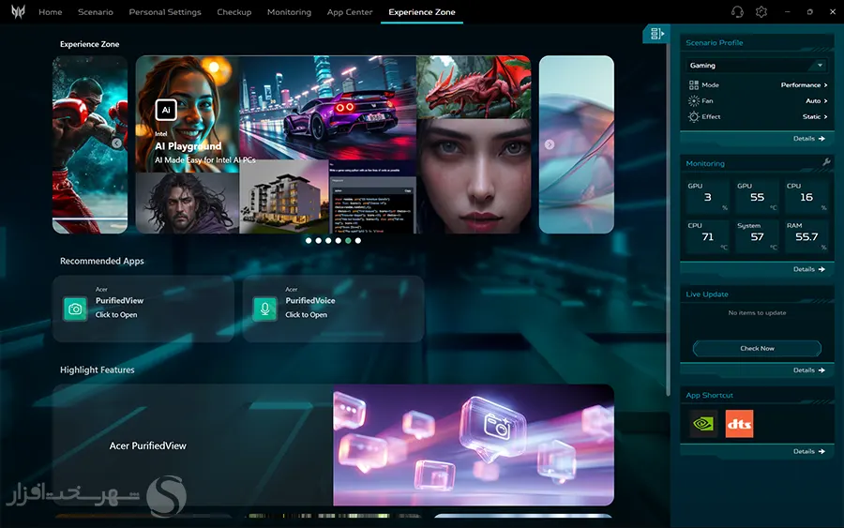Collapse the side panel toggle icon
The width and height of the screenshot is (844, 528).
[x=656, y=34]
